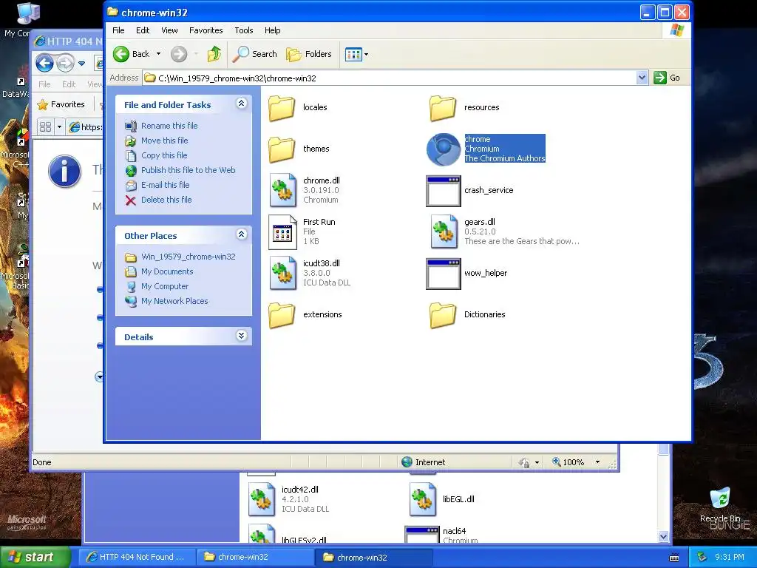Click the My Computer desktop icon
This screenshot has width=757, height=568.
pyautogui.click(x=28, y=13)
